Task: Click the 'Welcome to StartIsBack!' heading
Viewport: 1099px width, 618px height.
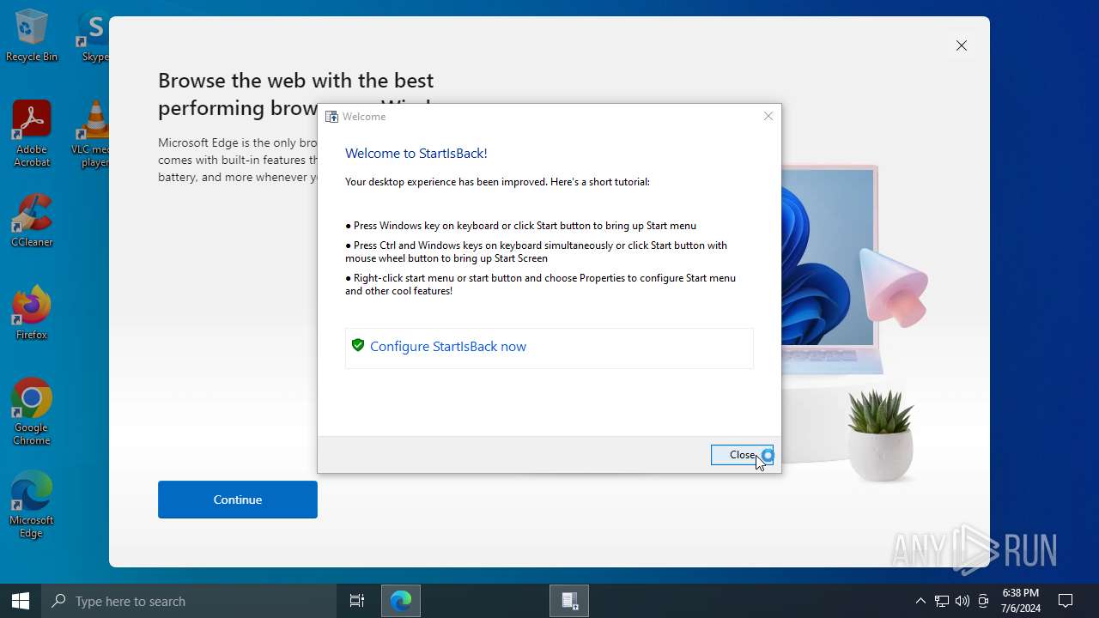Action: coord(416,154)
